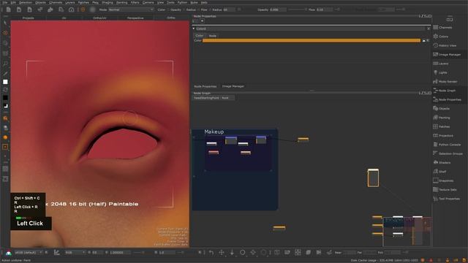Open the Selection Groups palette
468x263 pixels.
click(448, 153)
